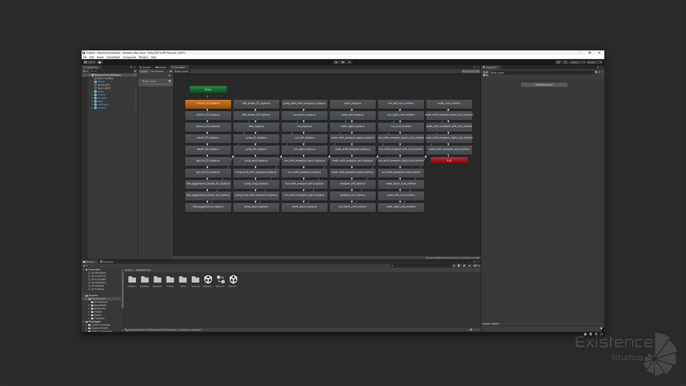Switch to the Parameters tab
This screenshot has width=686, height=386.
pyautogui.click(x=156, y=71)
